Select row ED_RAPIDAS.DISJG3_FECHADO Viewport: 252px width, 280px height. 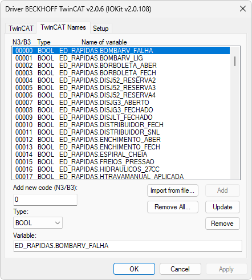(x=121, y=110)
